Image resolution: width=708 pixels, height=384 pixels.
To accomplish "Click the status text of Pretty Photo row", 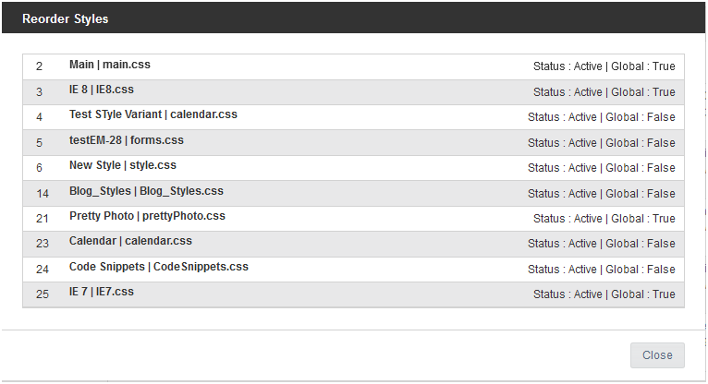I will coord(604,219).
